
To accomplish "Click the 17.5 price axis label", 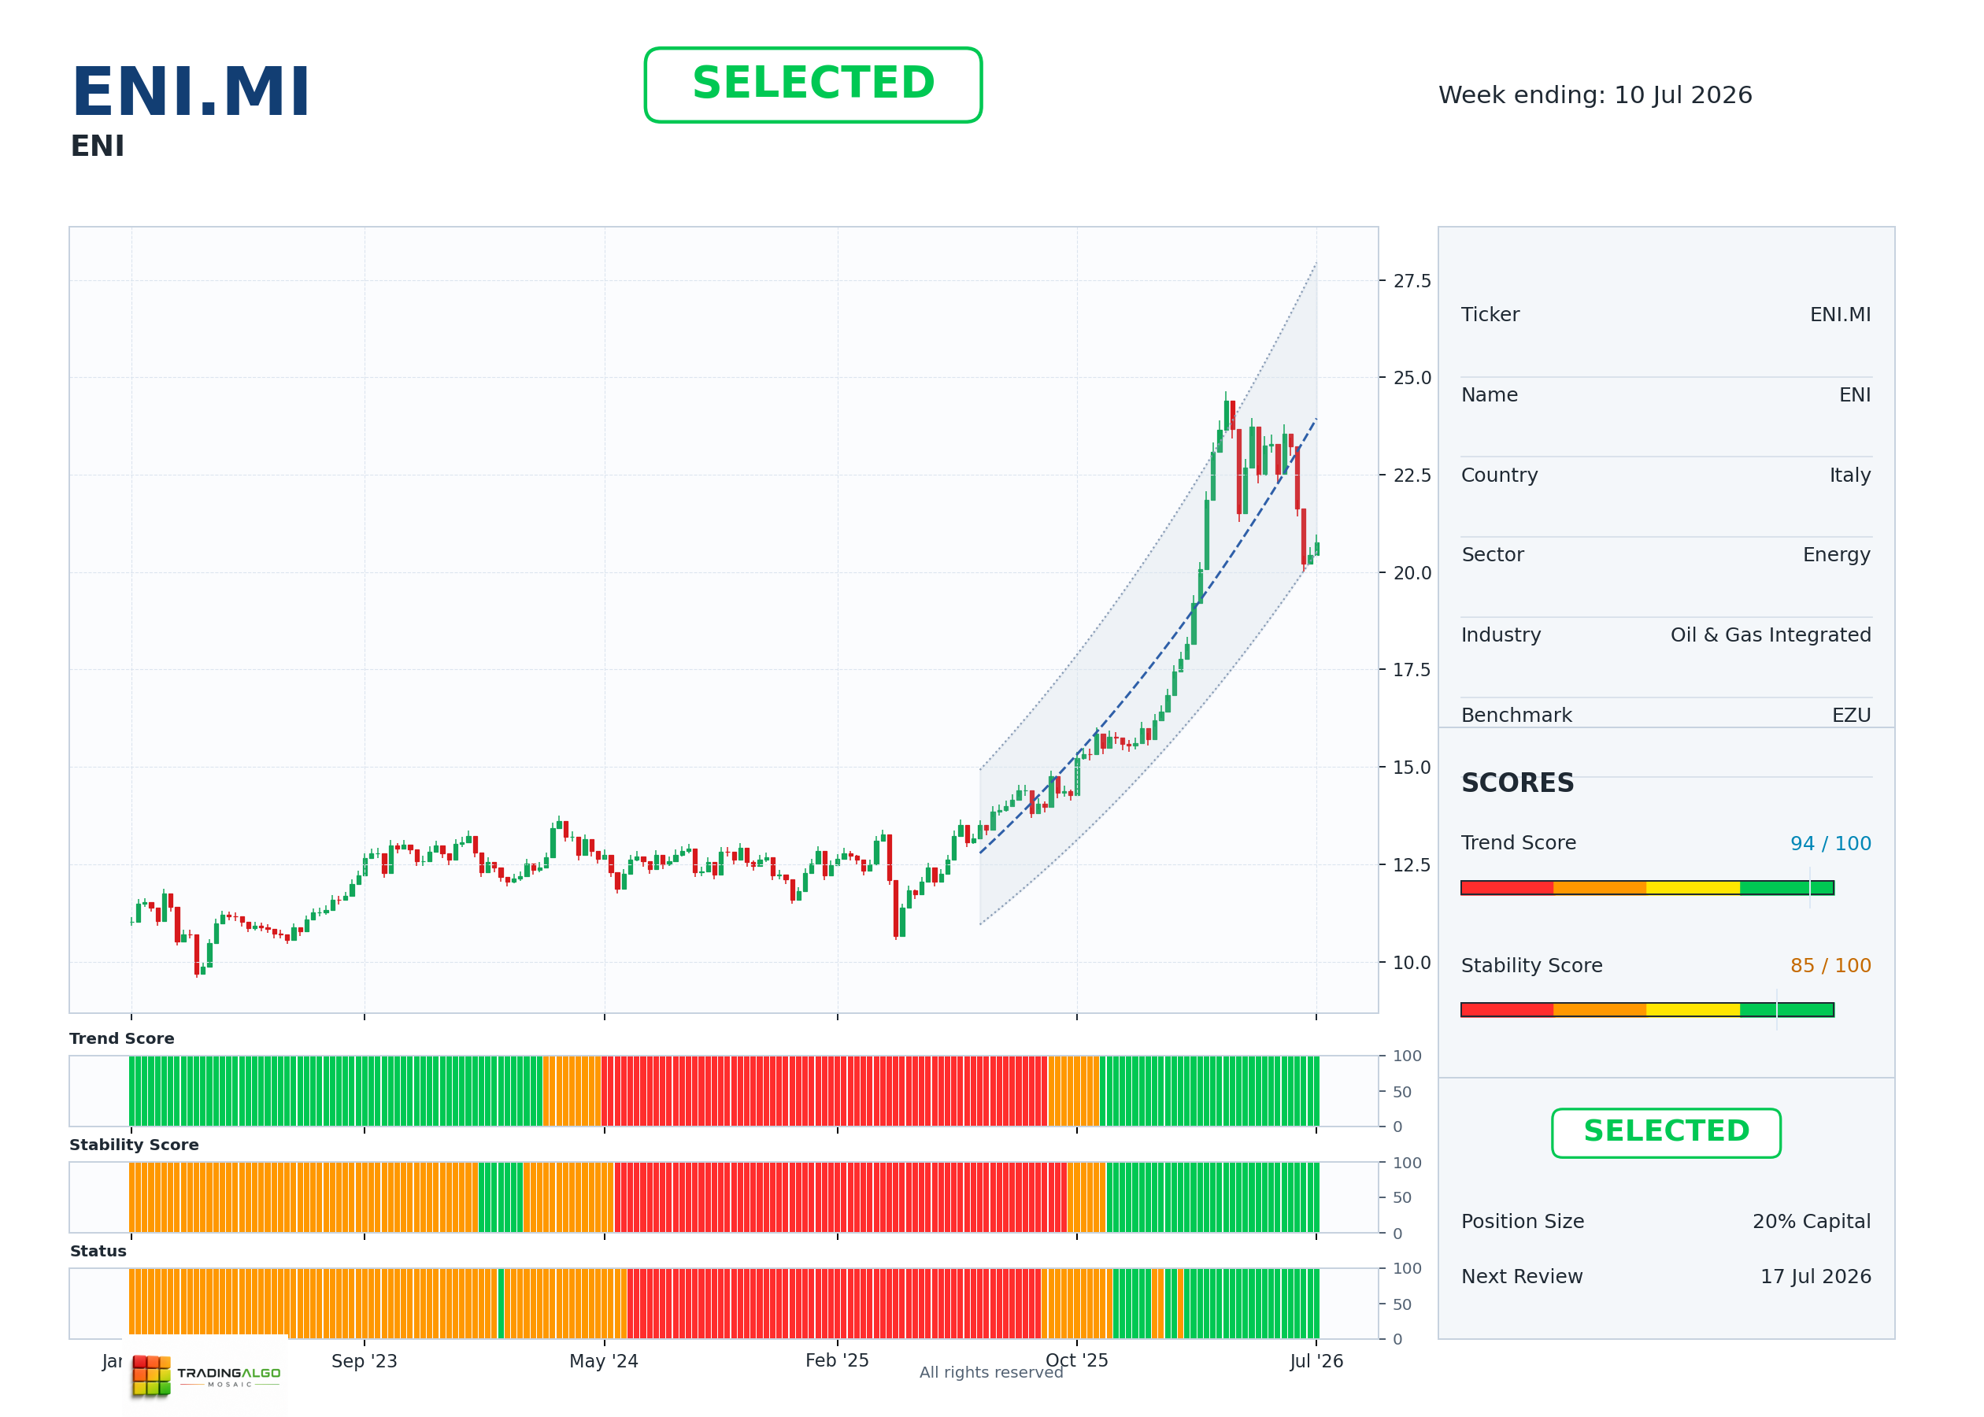I will pos(1412,670).
